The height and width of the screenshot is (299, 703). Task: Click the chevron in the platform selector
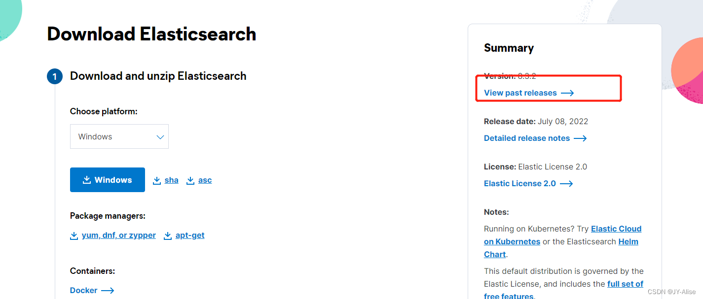click(160, 136)
